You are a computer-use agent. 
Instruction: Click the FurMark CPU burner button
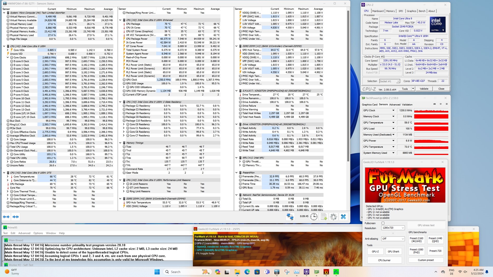pos(384,260)
